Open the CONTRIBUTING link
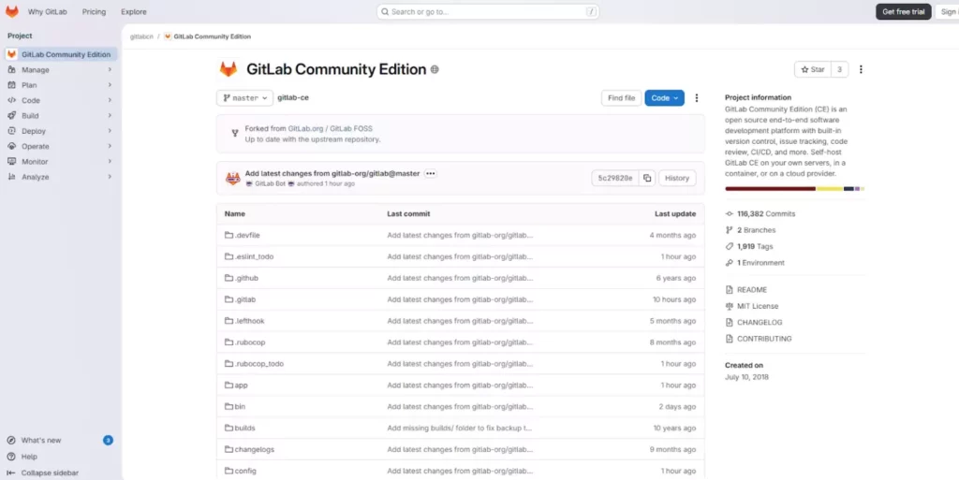 pyautogui.click(x=764, y=339)
